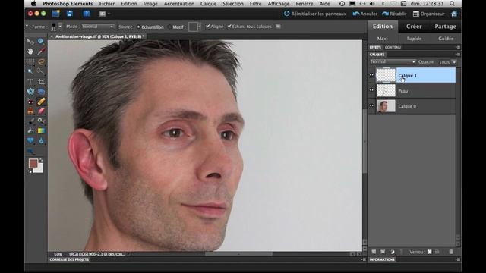Toggle Echan. tous calques checkbox
486x273 pixels.
click(x=229, y=27)
